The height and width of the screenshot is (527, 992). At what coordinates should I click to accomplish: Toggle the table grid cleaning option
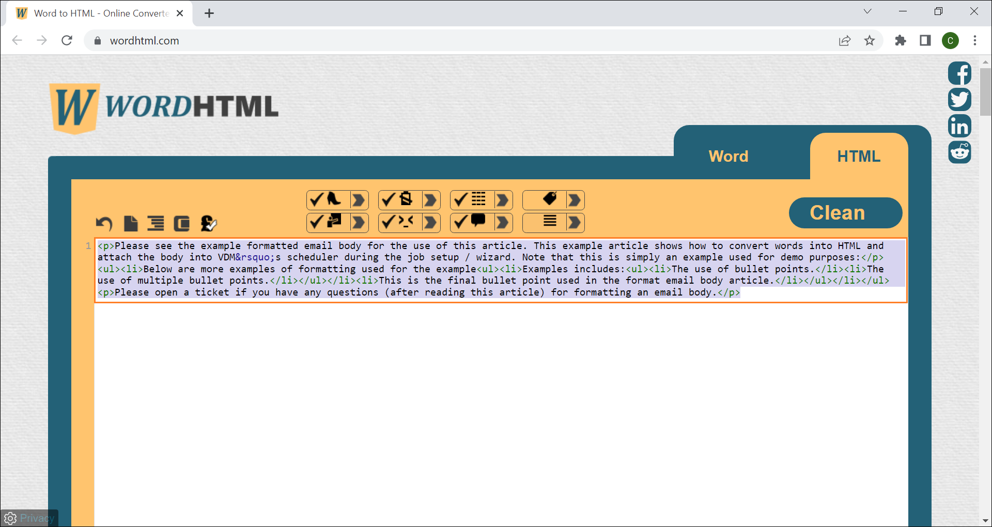pyautogui.click(x=472, y=200)
